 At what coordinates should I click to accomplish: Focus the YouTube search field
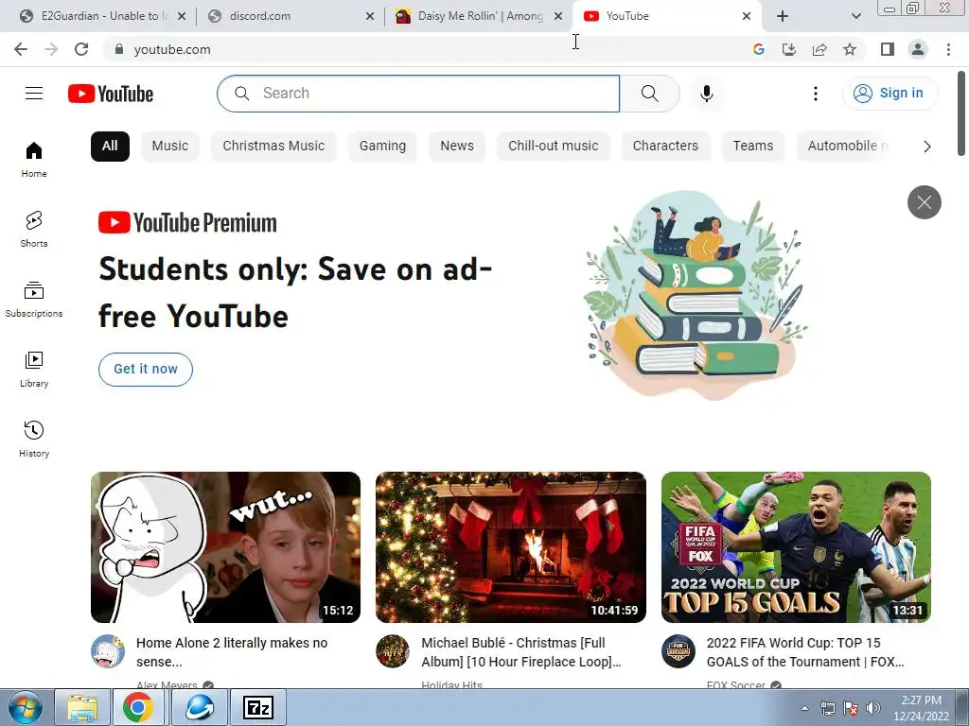click(x=418, y=94)
